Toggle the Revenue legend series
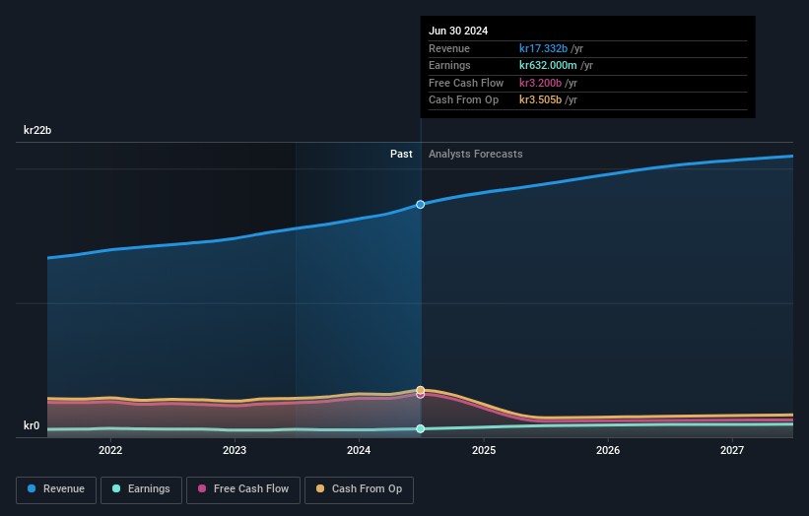Viewport: 809px width, 516px height. pyautogui.click(x=56, y=489)
